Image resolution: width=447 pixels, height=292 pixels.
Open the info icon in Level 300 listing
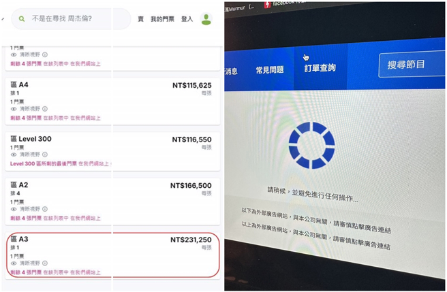pyautogui.click(x=45, y=155)
